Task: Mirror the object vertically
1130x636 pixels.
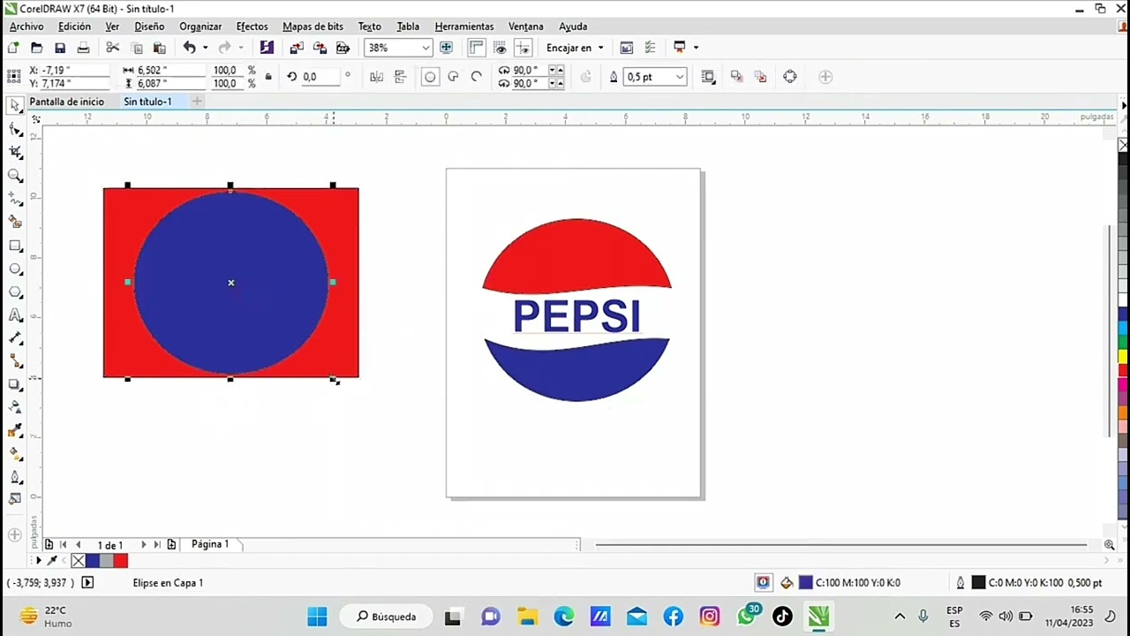Action: 400,77
